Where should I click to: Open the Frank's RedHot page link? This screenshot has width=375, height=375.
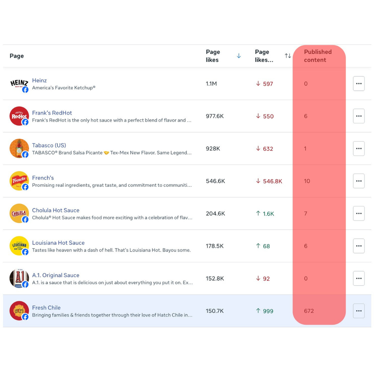tap(52, 113)
